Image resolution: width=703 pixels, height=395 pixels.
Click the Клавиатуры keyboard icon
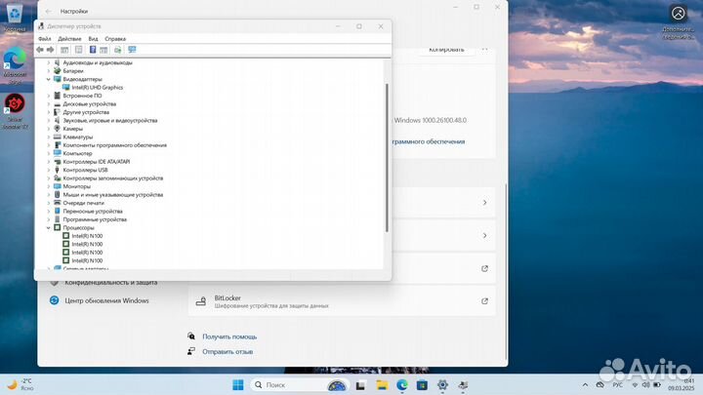pyautogui.click(x=58, y=138)
